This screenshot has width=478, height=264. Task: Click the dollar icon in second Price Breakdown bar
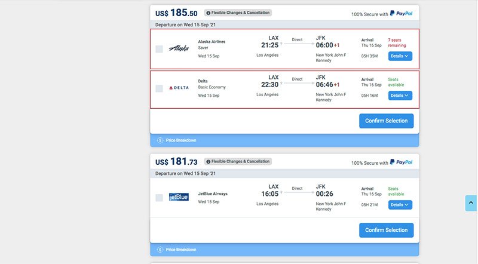click(x=160, y=250)
